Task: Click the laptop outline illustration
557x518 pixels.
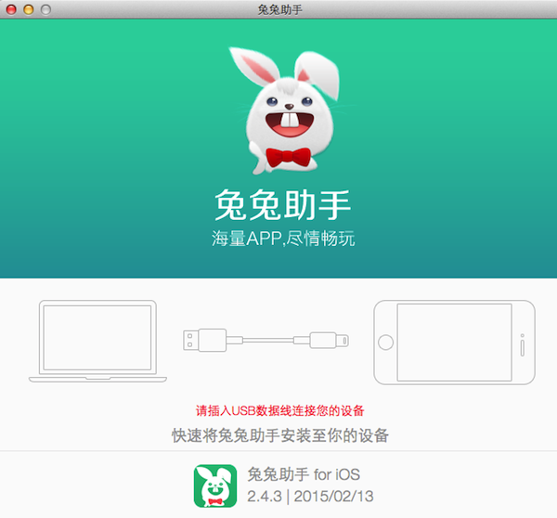Action: tap(97, 342)
